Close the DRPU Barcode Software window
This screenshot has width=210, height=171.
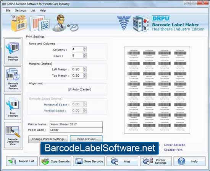pyautogui.click(x=203, y=3)
